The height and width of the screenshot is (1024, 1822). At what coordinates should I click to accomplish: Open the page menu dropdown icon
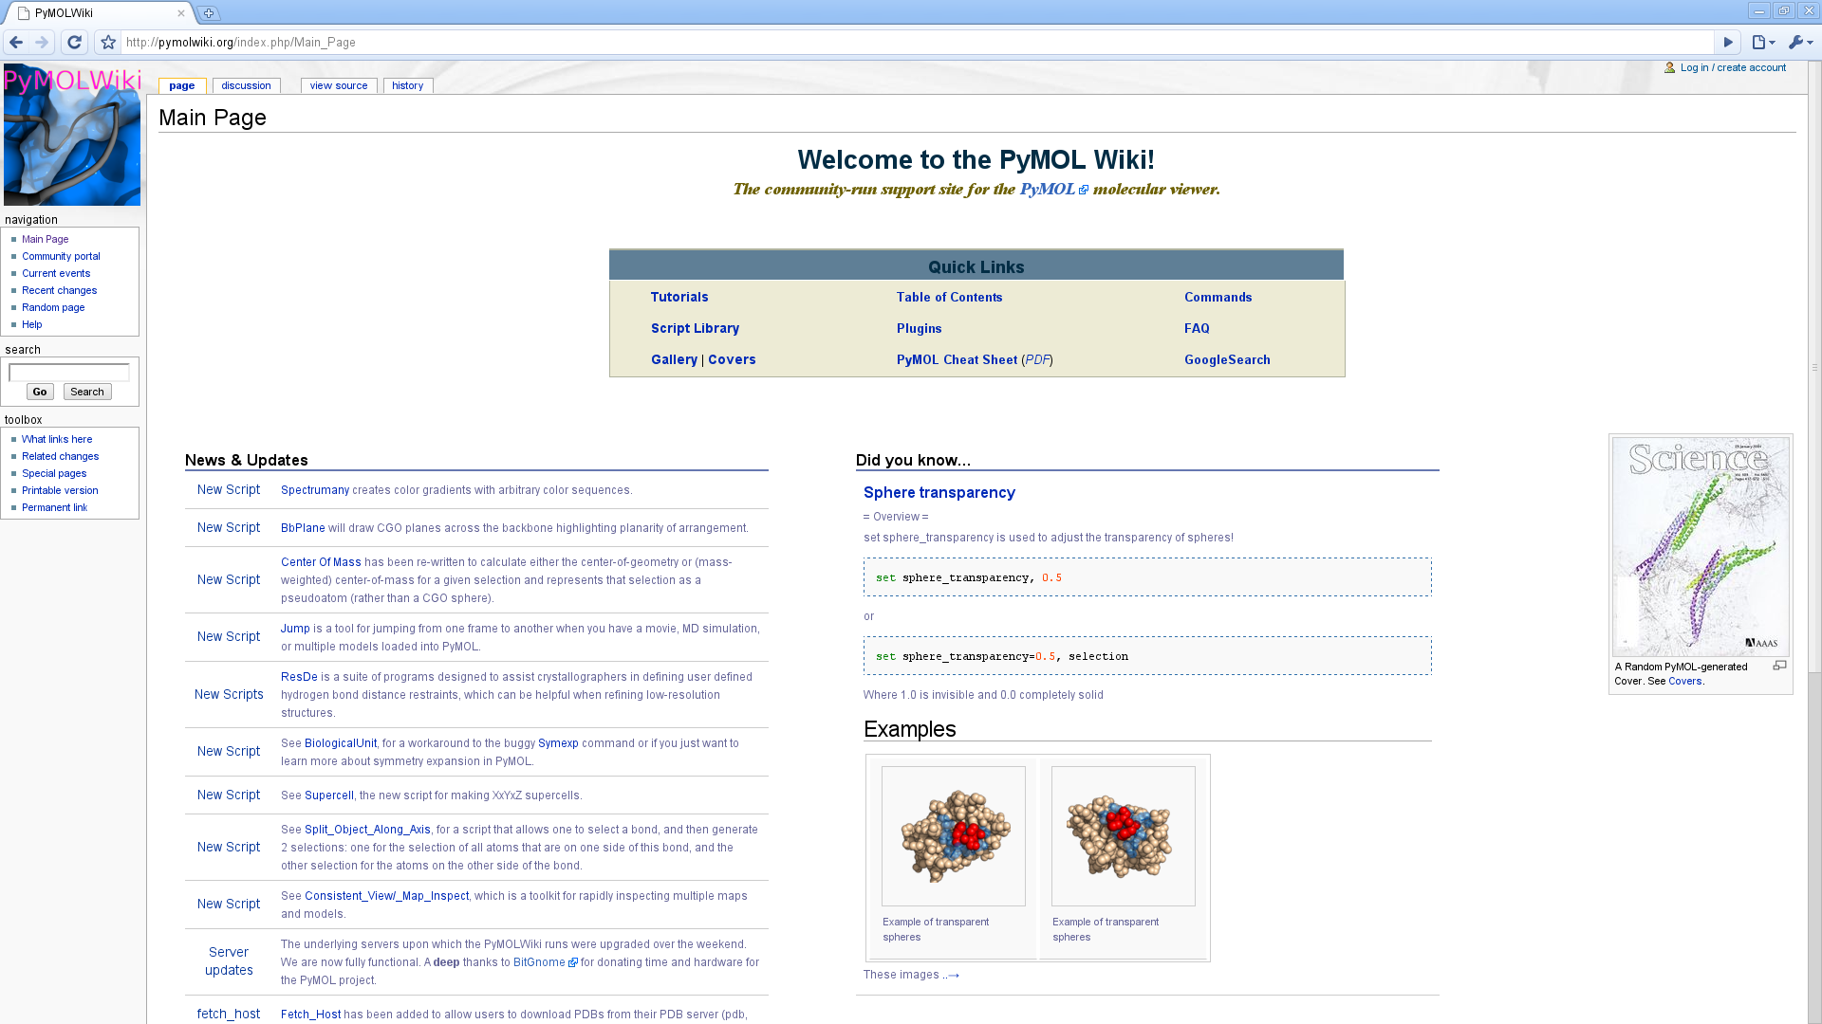[1763, 43]
